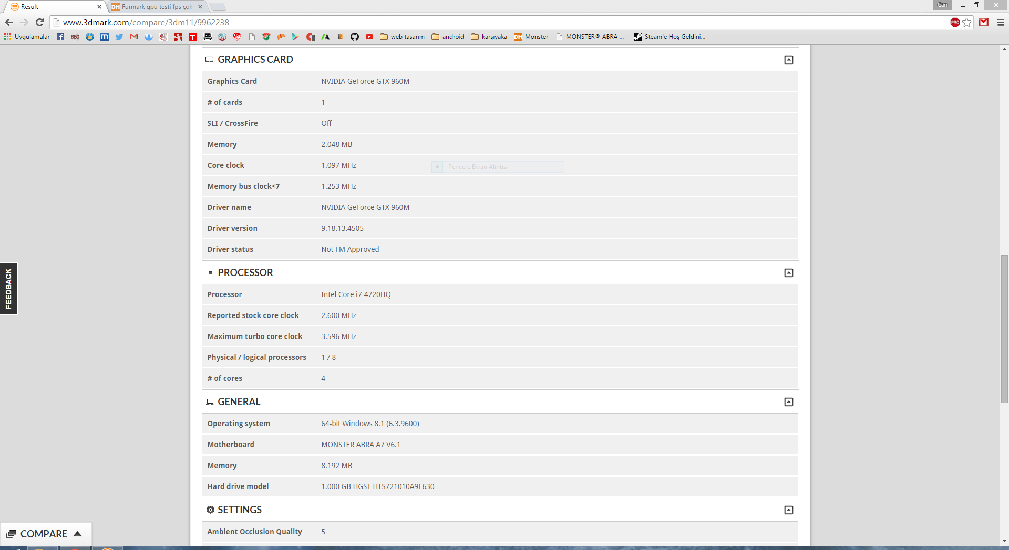Screen dimensions: 1009x550
Task: Click the '2.600 MHz' stock core clock value
Action: [x=338, y=315]
